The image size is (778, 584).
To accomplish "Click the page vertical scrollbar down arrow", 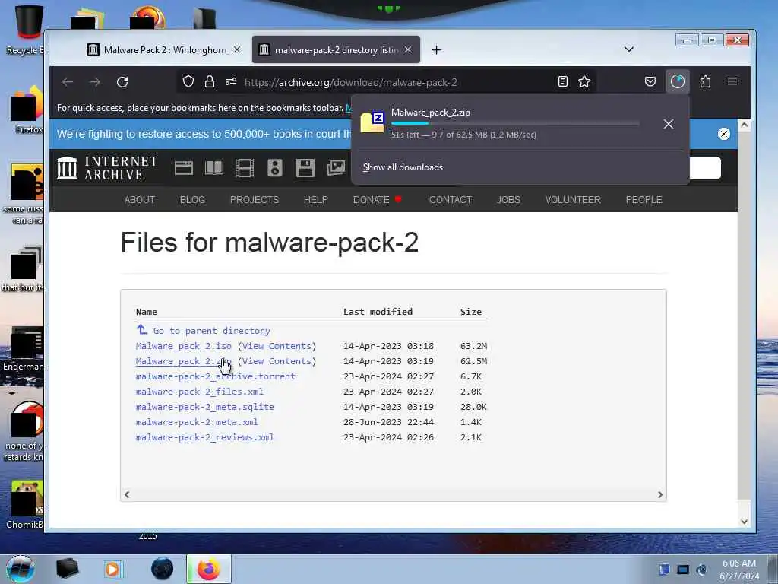I will [x=744, y=522].
